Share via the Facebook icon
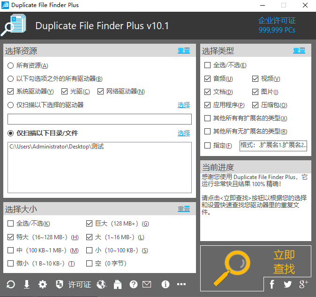 (x=272, y=284)
